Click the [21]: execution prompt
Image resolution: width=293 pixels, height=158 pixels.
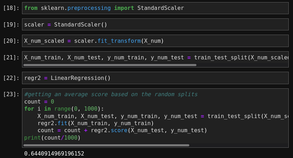click(x=11, y=57)
